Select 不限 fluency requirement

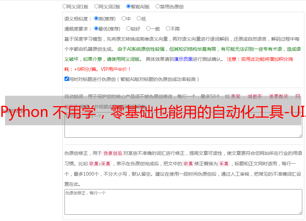coord(168,29)
